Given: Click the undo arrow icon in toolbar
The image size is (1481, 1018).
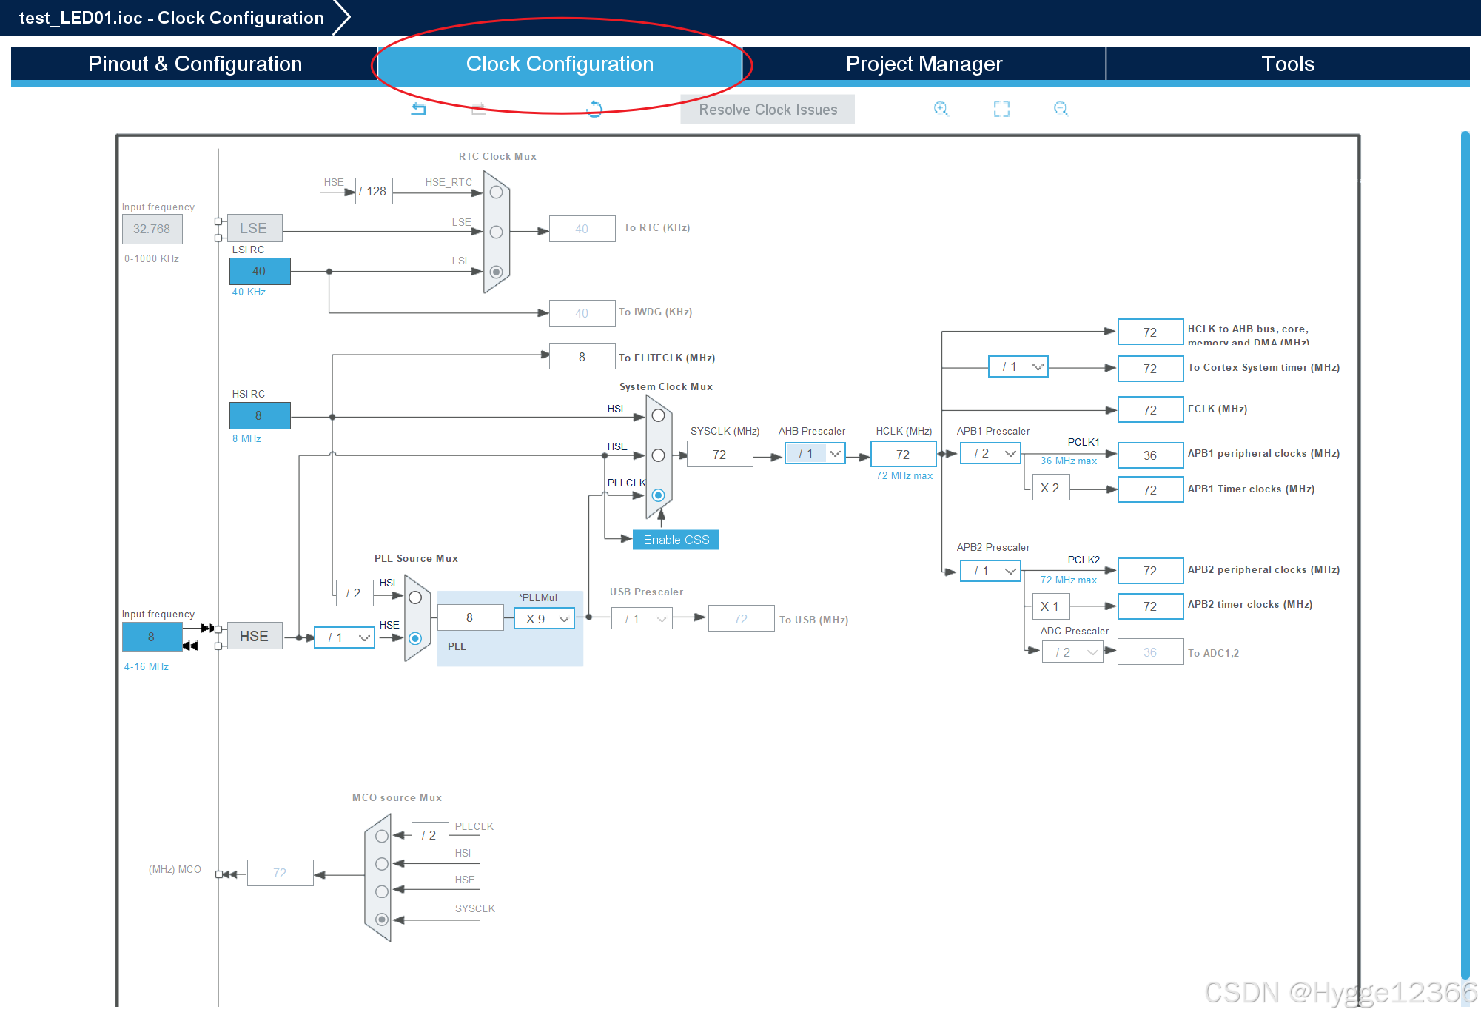Looking at the screenshot, I should pos(419,109).
